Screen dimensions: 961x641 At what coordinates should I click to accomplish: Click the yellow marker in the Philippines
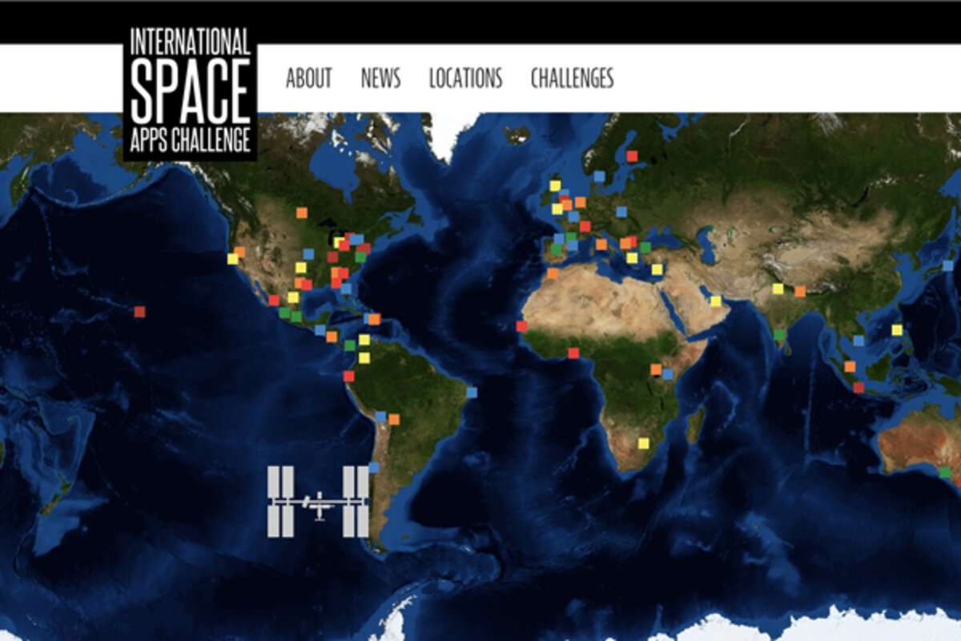pos(897,329)
